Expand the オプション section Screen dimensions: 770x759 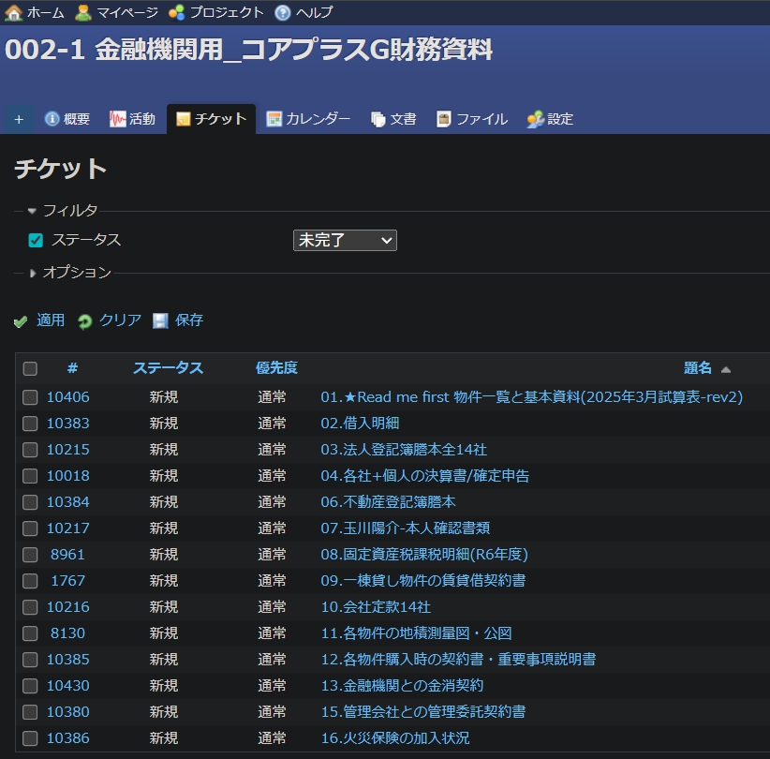pos(34,274)
